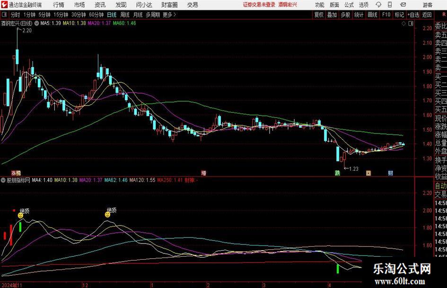447x288 pixels.
Task: Open the mobile phone icon in top bar
Action: 390,5
